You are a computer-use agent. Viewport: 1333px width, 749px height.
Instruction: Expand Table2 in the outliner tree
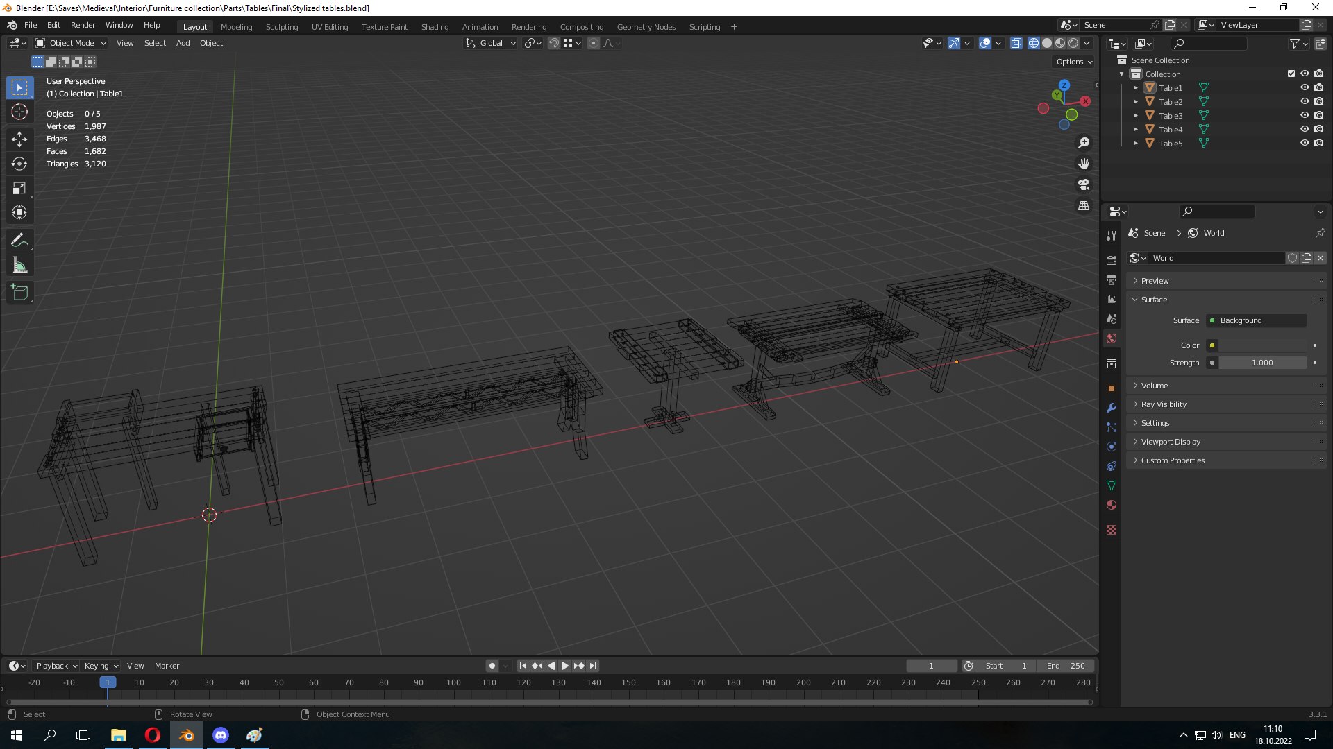[1136, 102]
